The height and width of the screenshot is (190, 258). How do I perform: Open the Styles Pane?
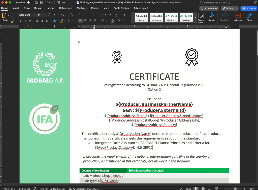201,17
